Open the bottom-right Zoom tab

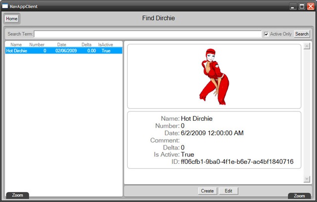(x=299, y=196)
